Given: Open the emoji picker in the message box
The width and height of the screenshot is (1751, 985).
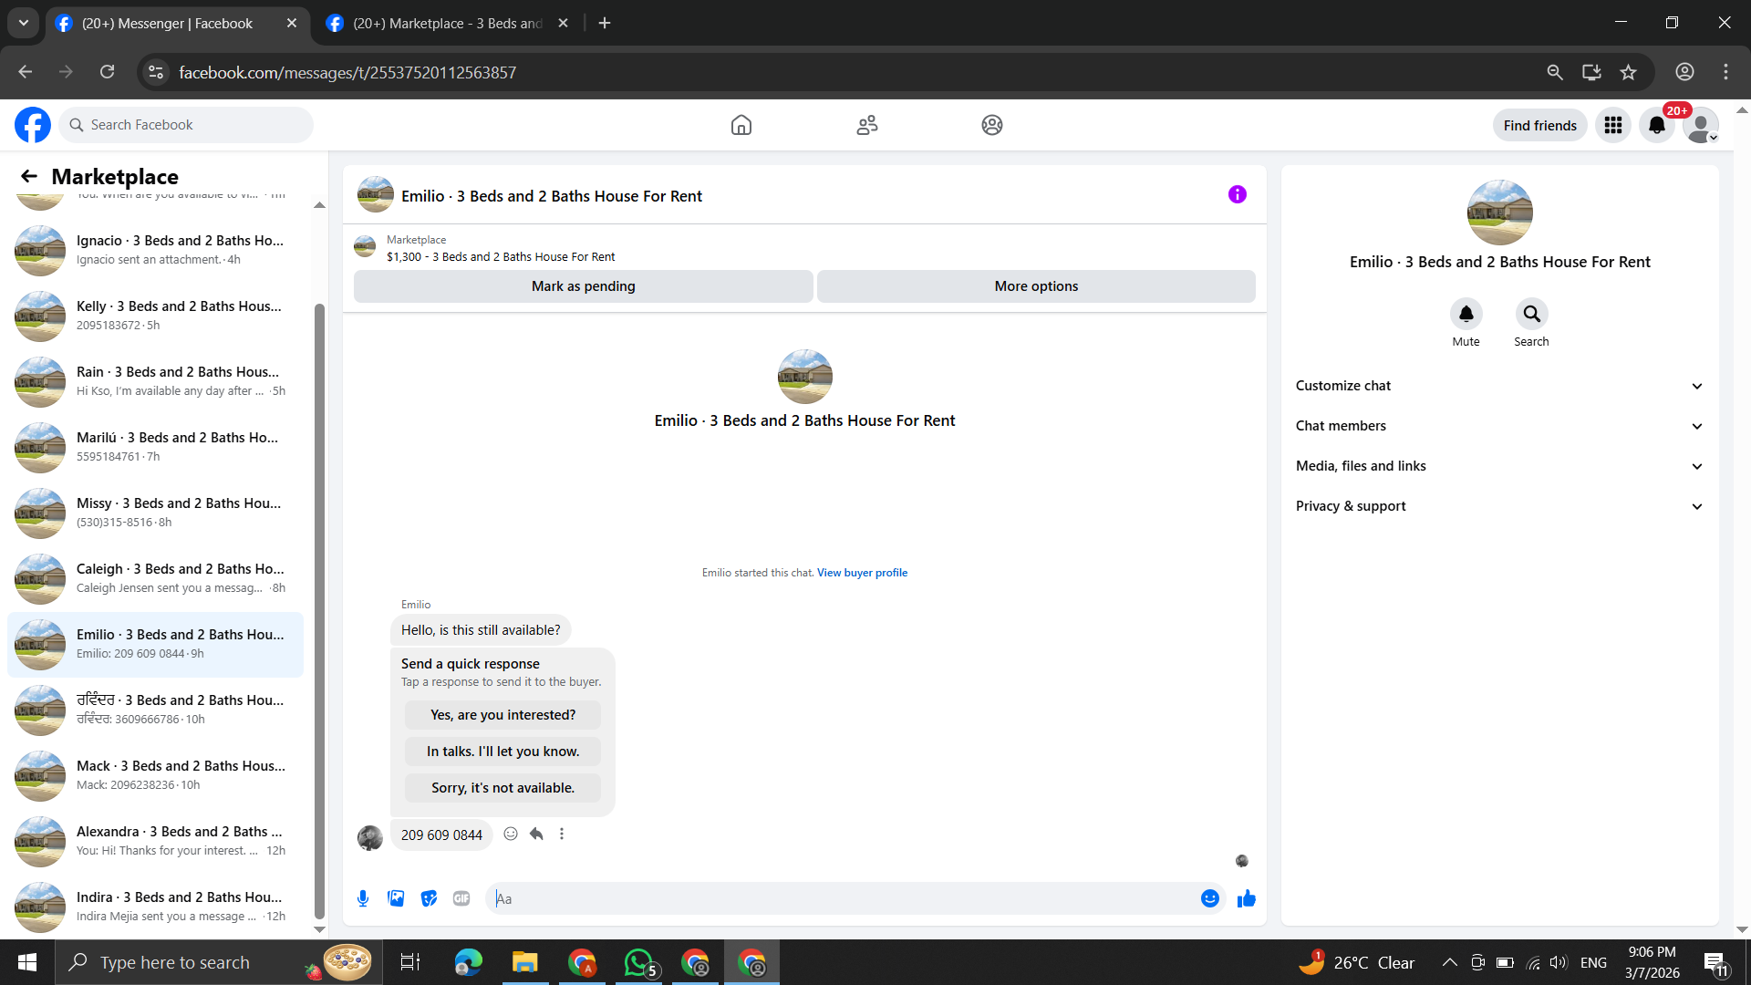Looking at the screenshot, I should coord(1210,898).
